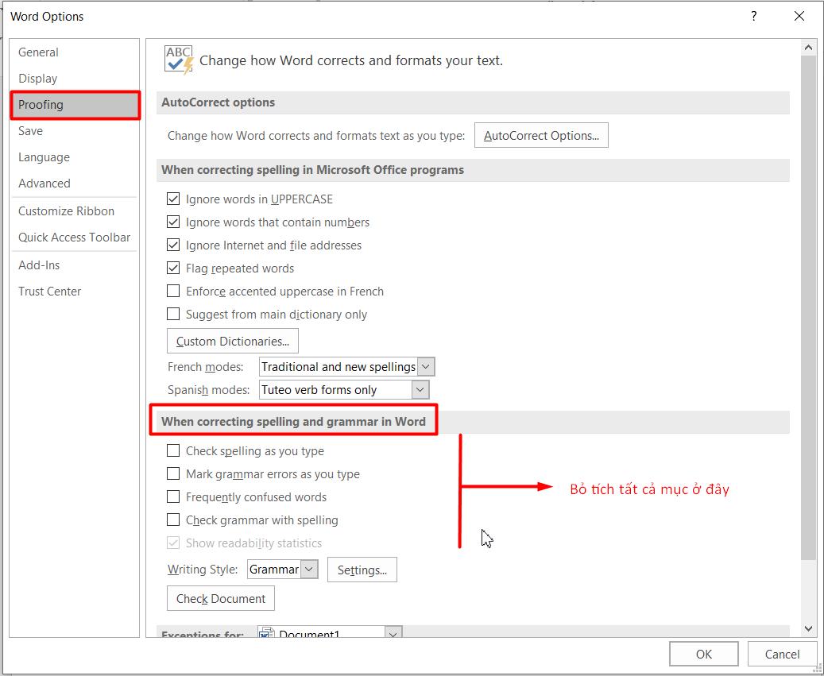Select the Advanced category
Image resolution: width=824 pixels, height=676 pixels.
click(44, 183)
